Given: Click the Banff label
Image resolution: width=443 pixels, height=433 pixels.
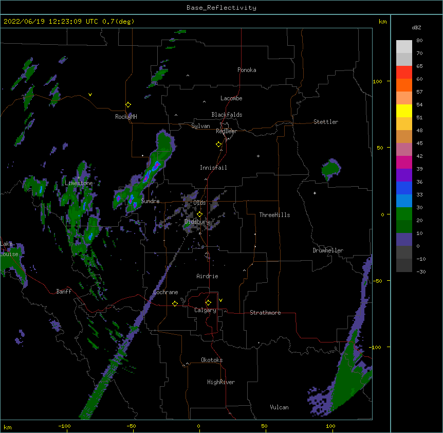Looking at the screenshot, I should coord(64,292).
